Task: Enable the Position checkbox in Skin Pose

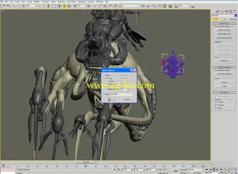Action: [216, 102]
